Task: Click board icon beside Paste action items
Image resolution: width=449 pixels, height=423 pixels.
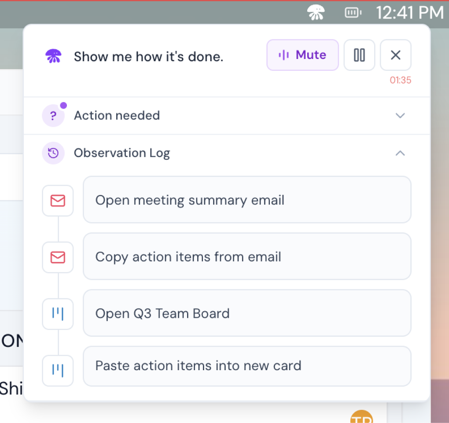Action: point(58,371)
